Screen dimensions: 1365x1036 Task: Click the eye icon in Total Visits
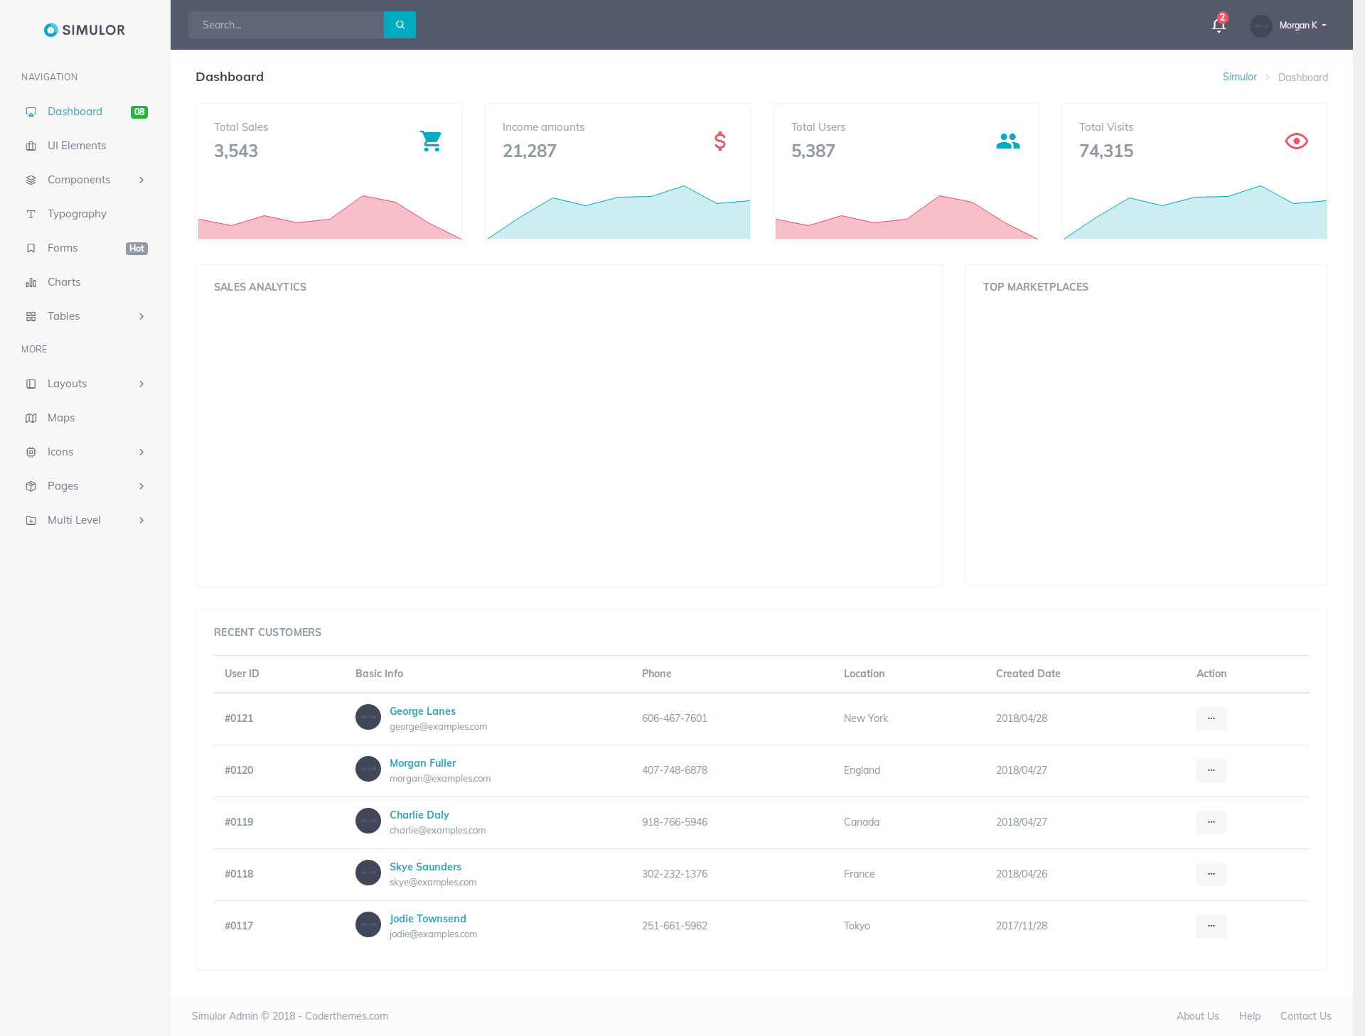coord(1296,141)
